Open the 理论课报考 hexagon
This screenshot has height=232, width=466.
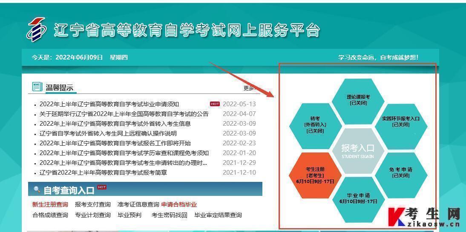[x=358, y=101]
